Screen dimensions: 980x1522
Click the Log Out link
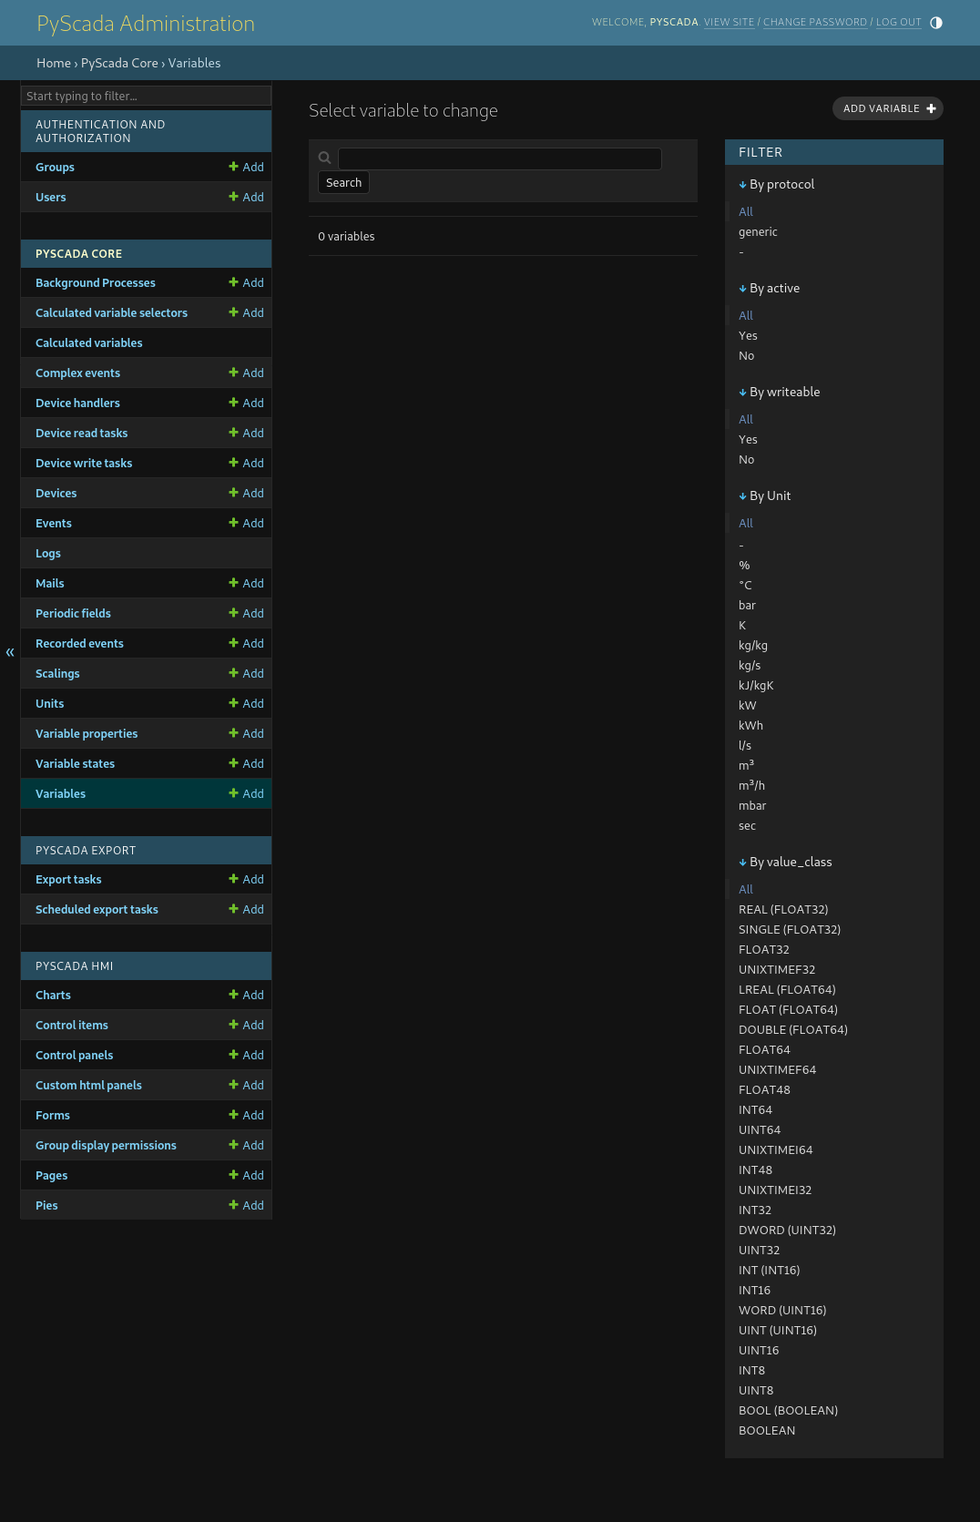pyautogui.click(x=899, y=22)
